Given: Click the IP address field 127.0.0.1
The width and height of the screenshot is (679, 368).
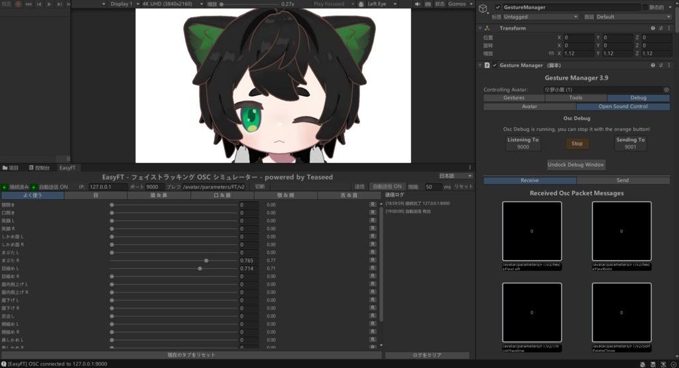Looking at the screenshot, I should coord(108,187).
